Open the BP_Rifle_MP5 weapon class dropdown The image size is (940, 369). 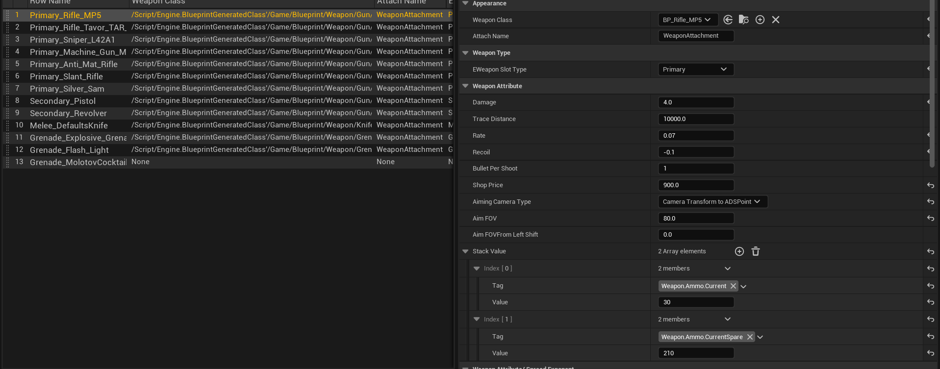(x=687, y=20)
